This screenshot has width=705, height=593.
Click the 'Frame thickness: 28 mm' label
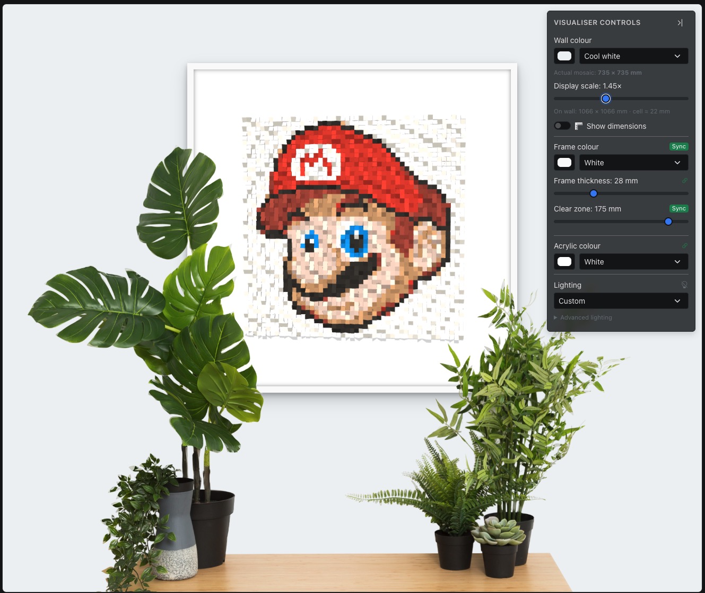coord(596,181)
